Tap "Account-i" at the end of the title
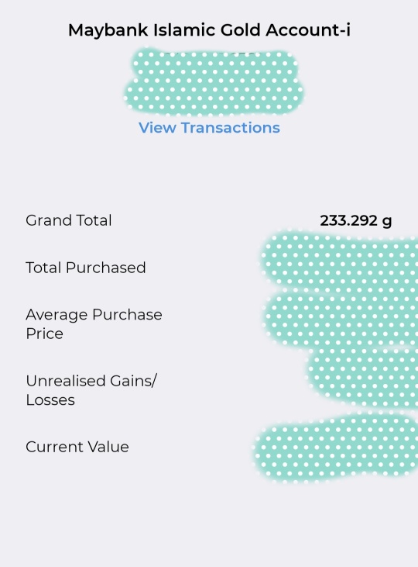 [x=308, y=29]
